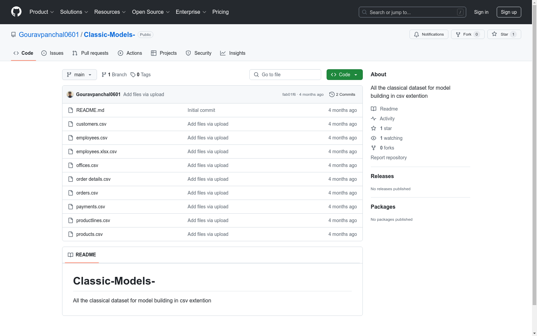The image size is (537, 336).
Task: Click the file icon beside README.md
Action: [70, 110]
